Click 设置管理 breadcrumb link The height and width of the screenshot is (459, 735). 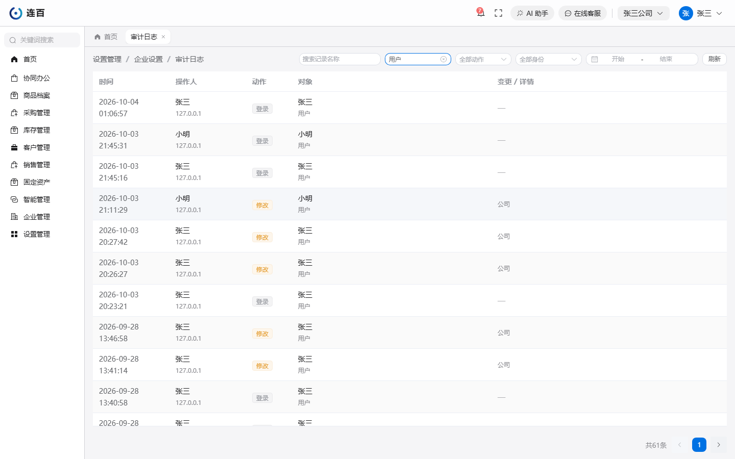[107, 59]
